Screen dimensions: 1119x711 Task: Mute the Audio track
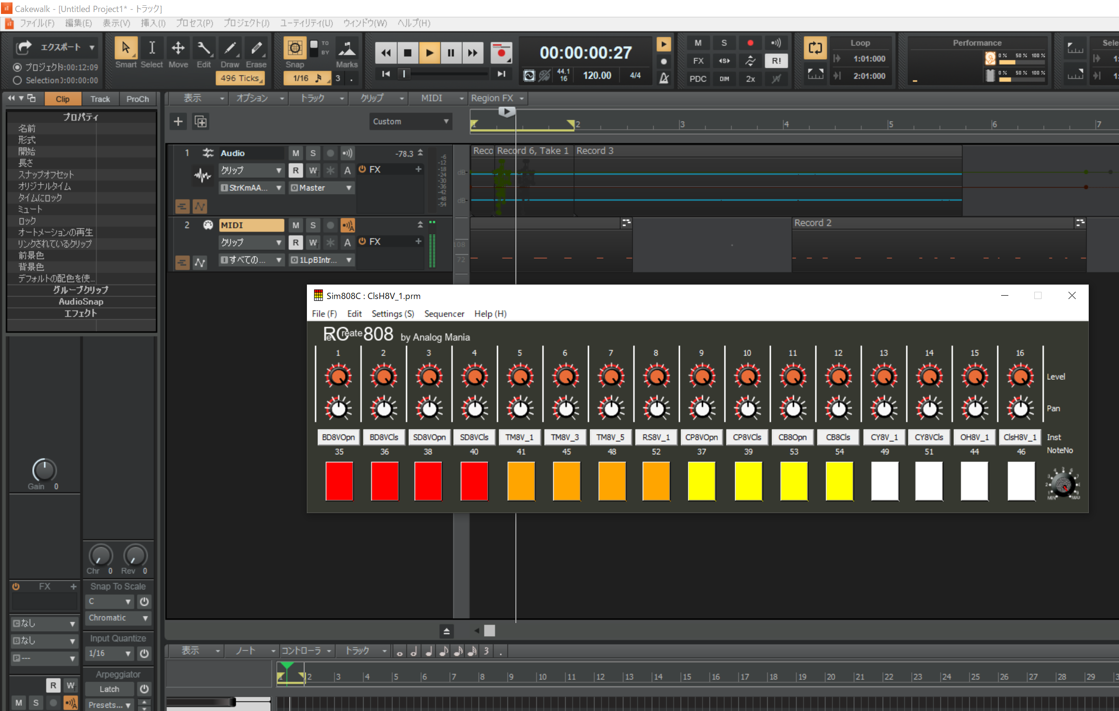click(295, 153)
